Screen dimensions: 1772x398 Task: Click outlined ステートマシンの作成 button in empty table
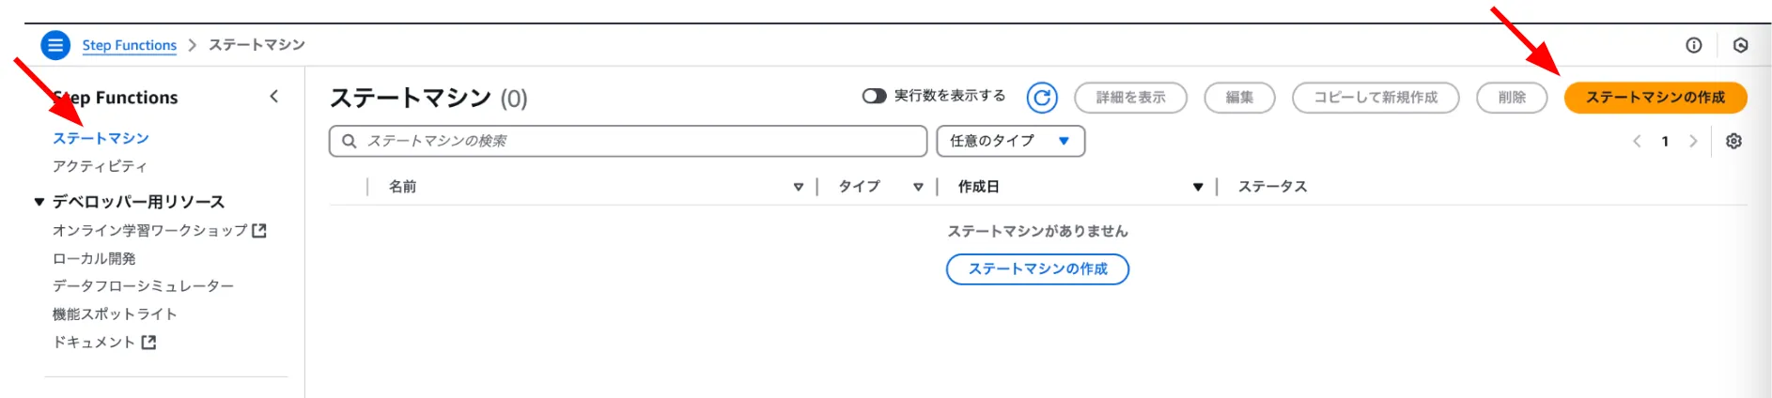pos(1037,269)
